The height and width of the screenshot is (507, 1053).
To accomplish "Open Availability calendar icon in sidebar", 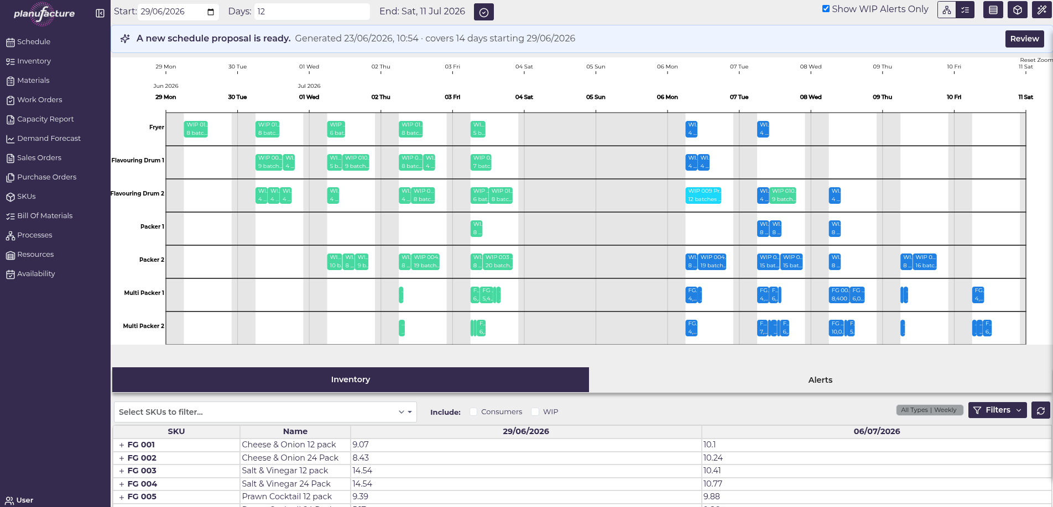I will pyautogui.click(x=11, y=274).
